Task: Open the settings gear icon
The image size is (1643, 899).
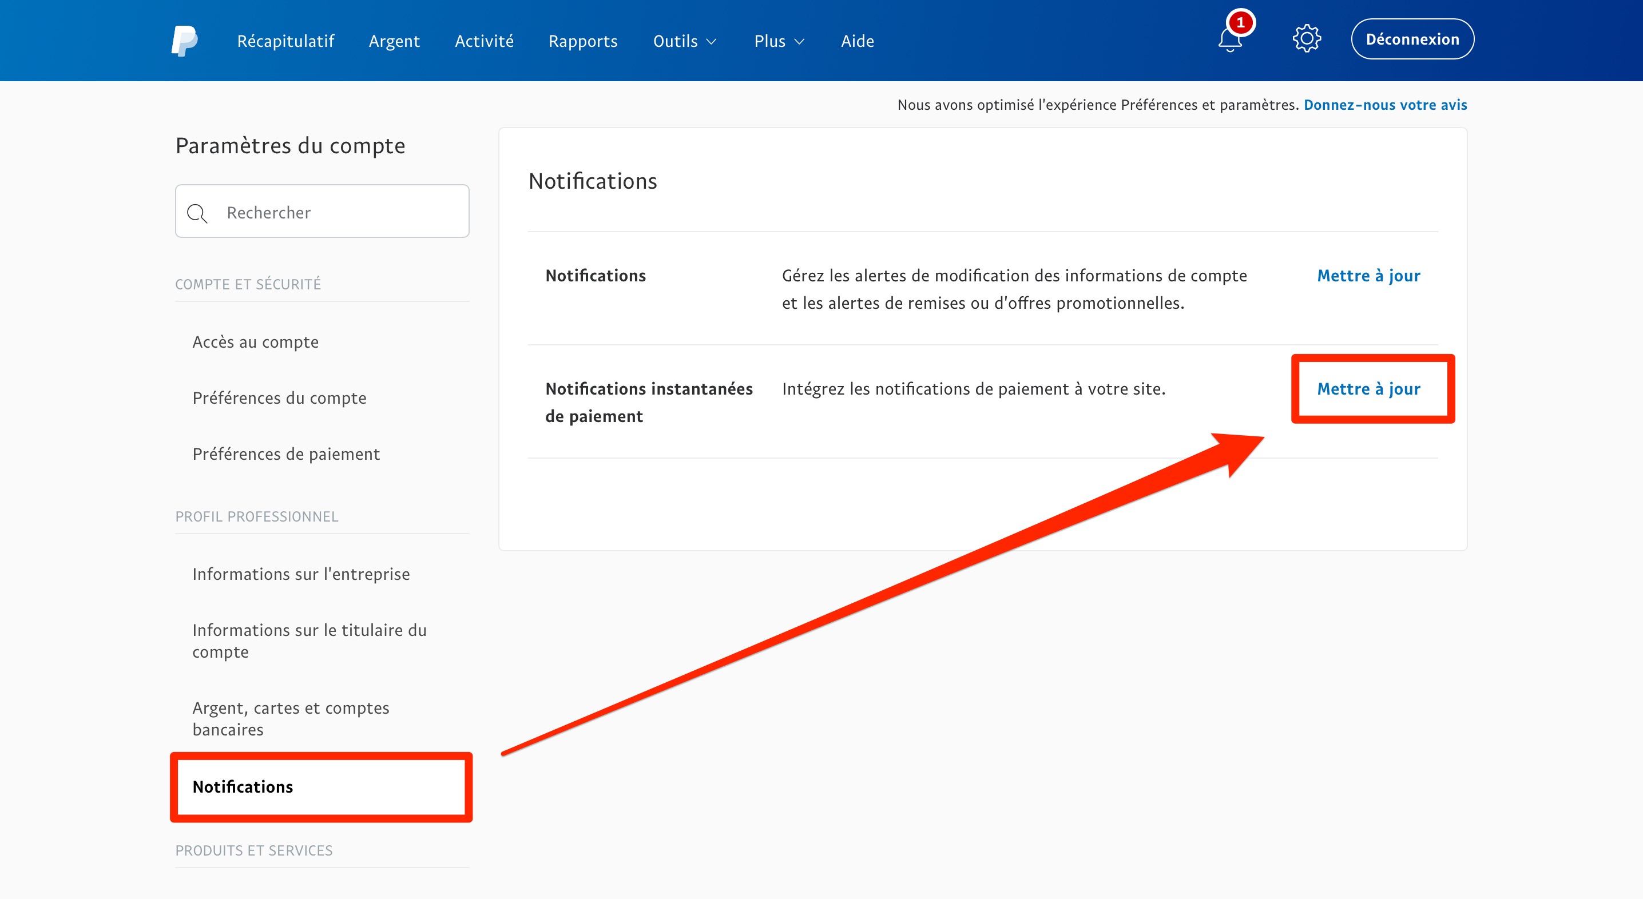Action: 1306,39
